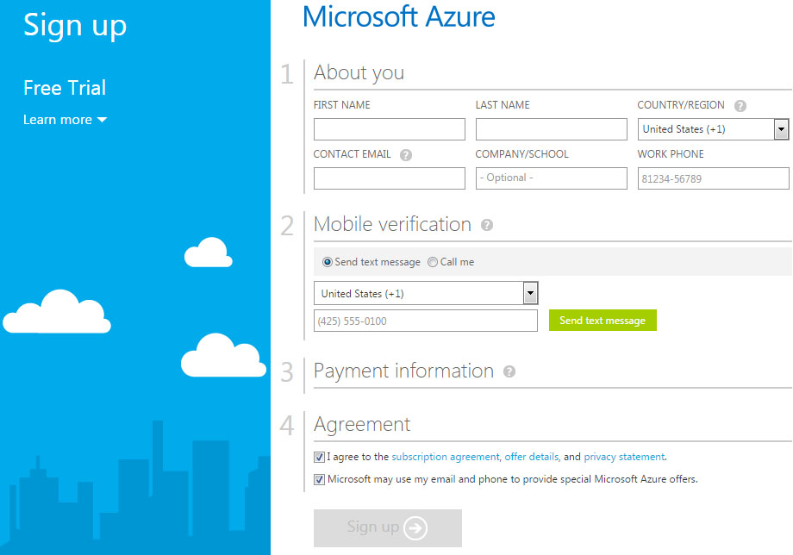Click the help icon next to Country/Region
The image size is (793, 555).
coord(740,106)
